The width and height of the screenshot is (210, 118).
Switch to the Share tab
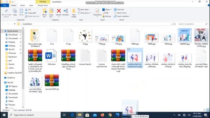tap(22, 5)
